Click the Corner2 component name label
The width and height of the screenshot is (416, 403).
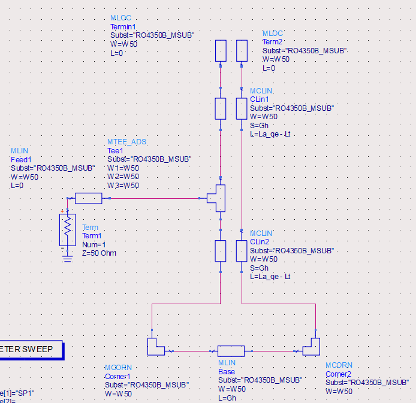pyautogui.click(x=338, y=374)
